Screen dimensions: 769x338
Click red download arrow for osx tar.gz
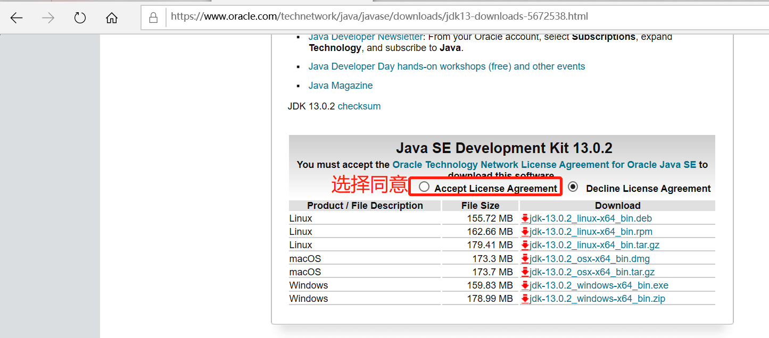pos(525,272)
